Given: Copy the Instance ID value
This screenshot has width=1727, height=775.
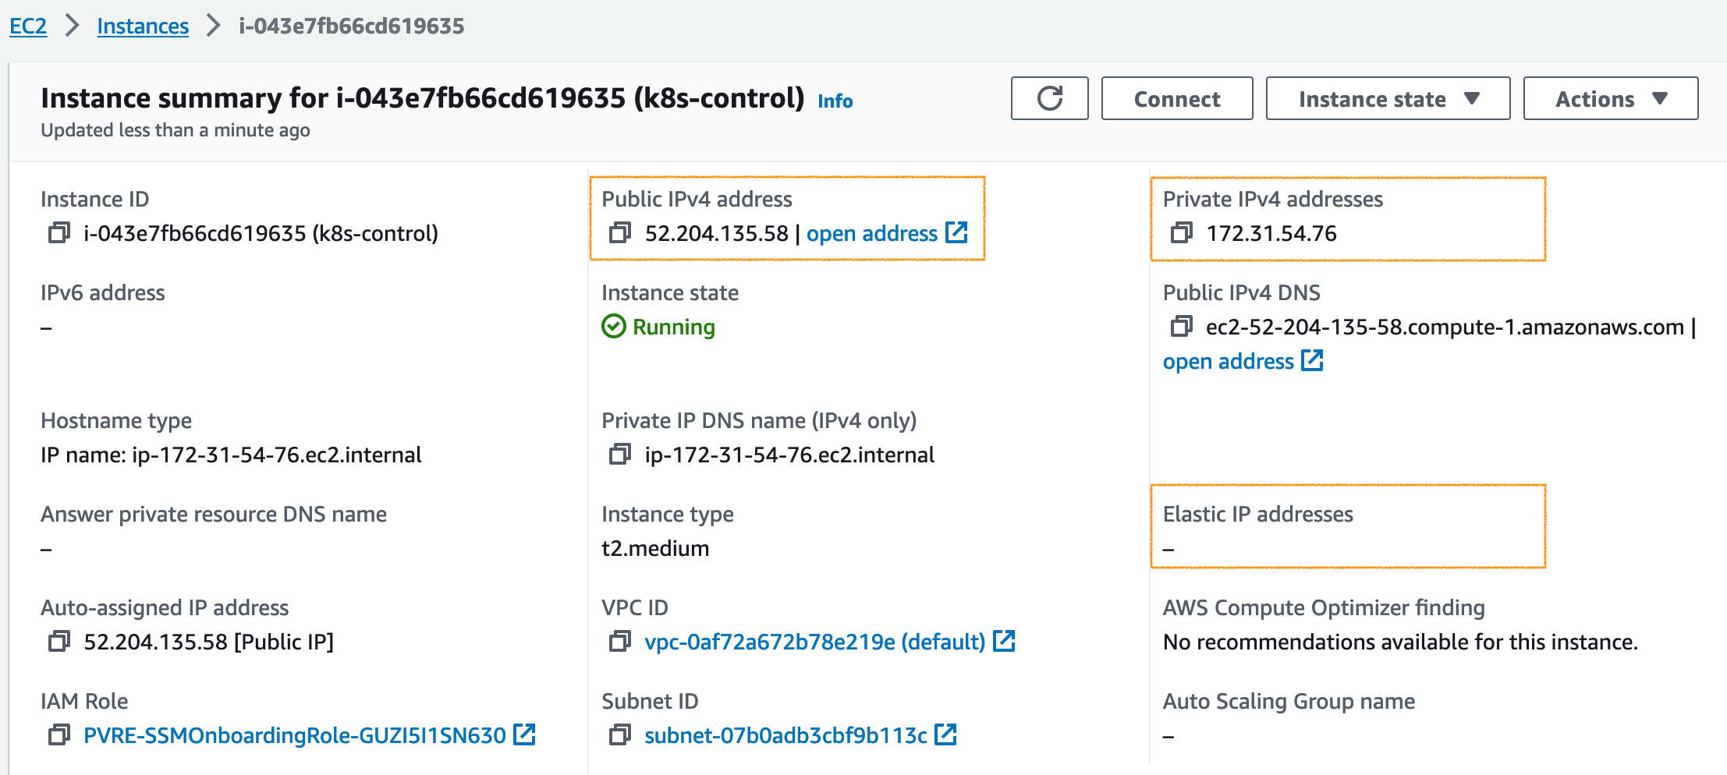Looking at the screenshot, I should tap(59, 233).
